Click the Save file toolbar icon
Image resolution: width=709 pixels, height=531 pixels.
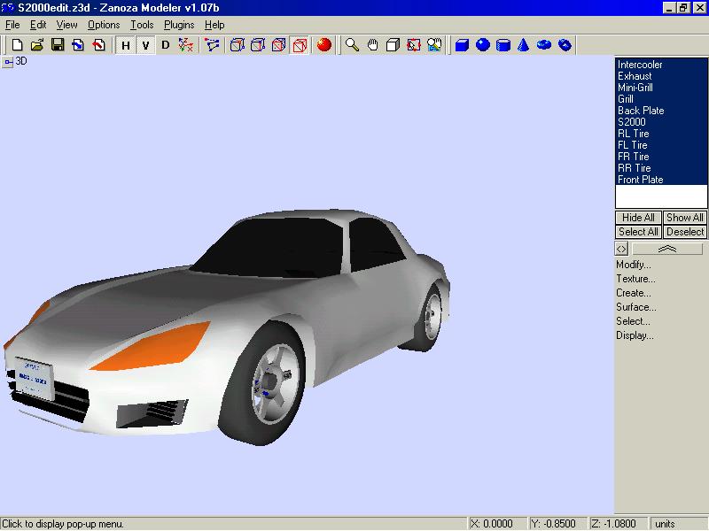58,45
